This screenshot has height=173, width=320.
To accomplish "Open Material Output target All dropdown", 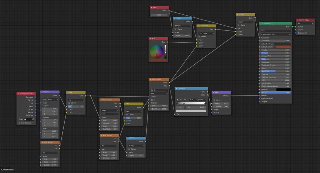I will click(305, 23).
